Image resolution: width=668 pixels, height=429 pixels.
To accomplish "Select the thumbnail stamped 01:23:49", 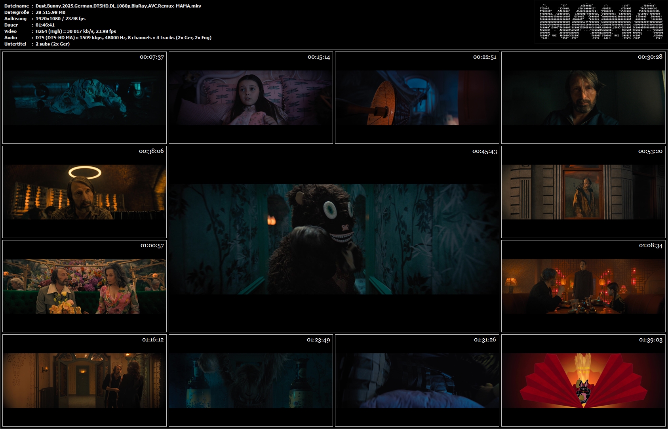I will click(251, 380).
